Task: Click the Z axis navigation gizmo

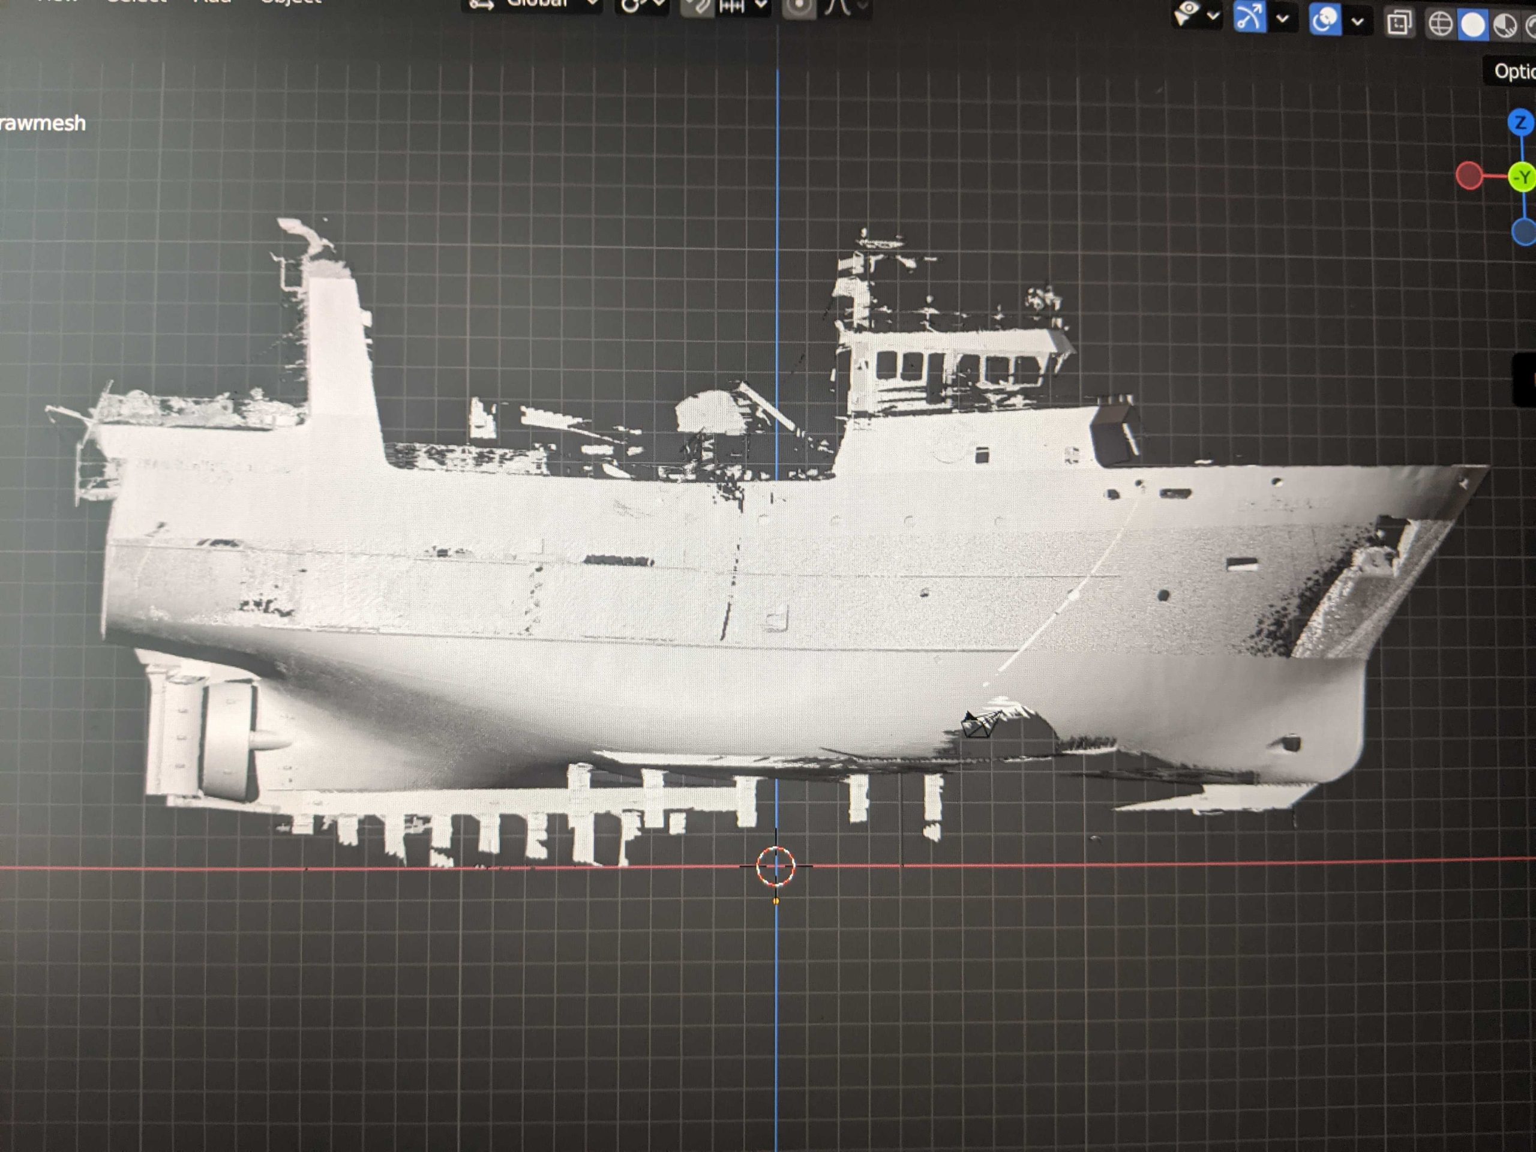Action: (1521, 123)
